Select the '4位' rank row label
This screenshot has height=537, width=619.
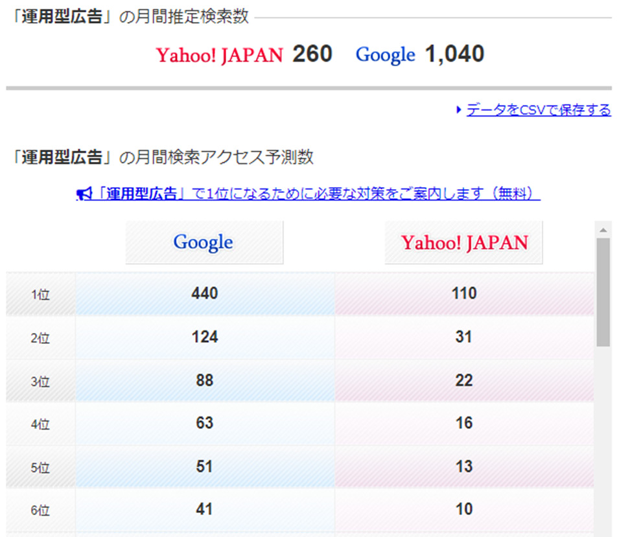[40, 424]
